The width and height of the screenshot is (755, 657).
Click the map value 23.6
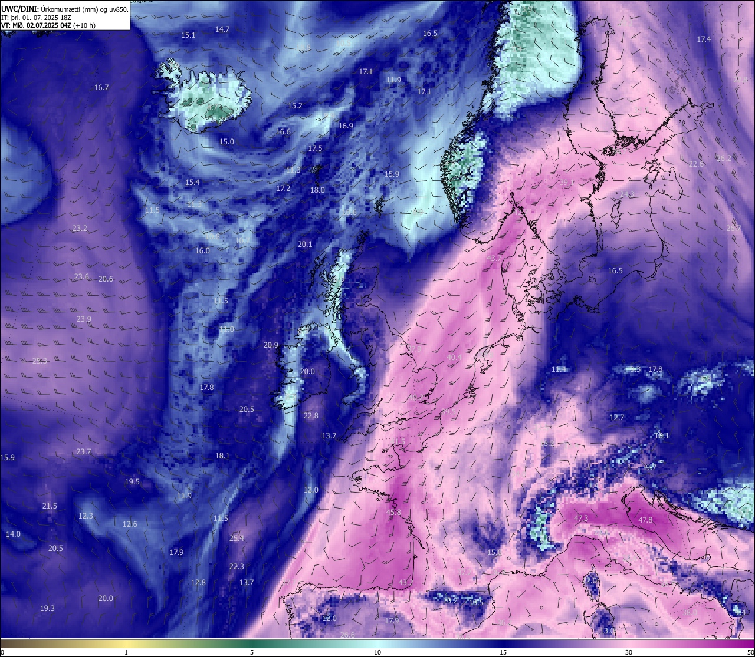tap(81, 277)
